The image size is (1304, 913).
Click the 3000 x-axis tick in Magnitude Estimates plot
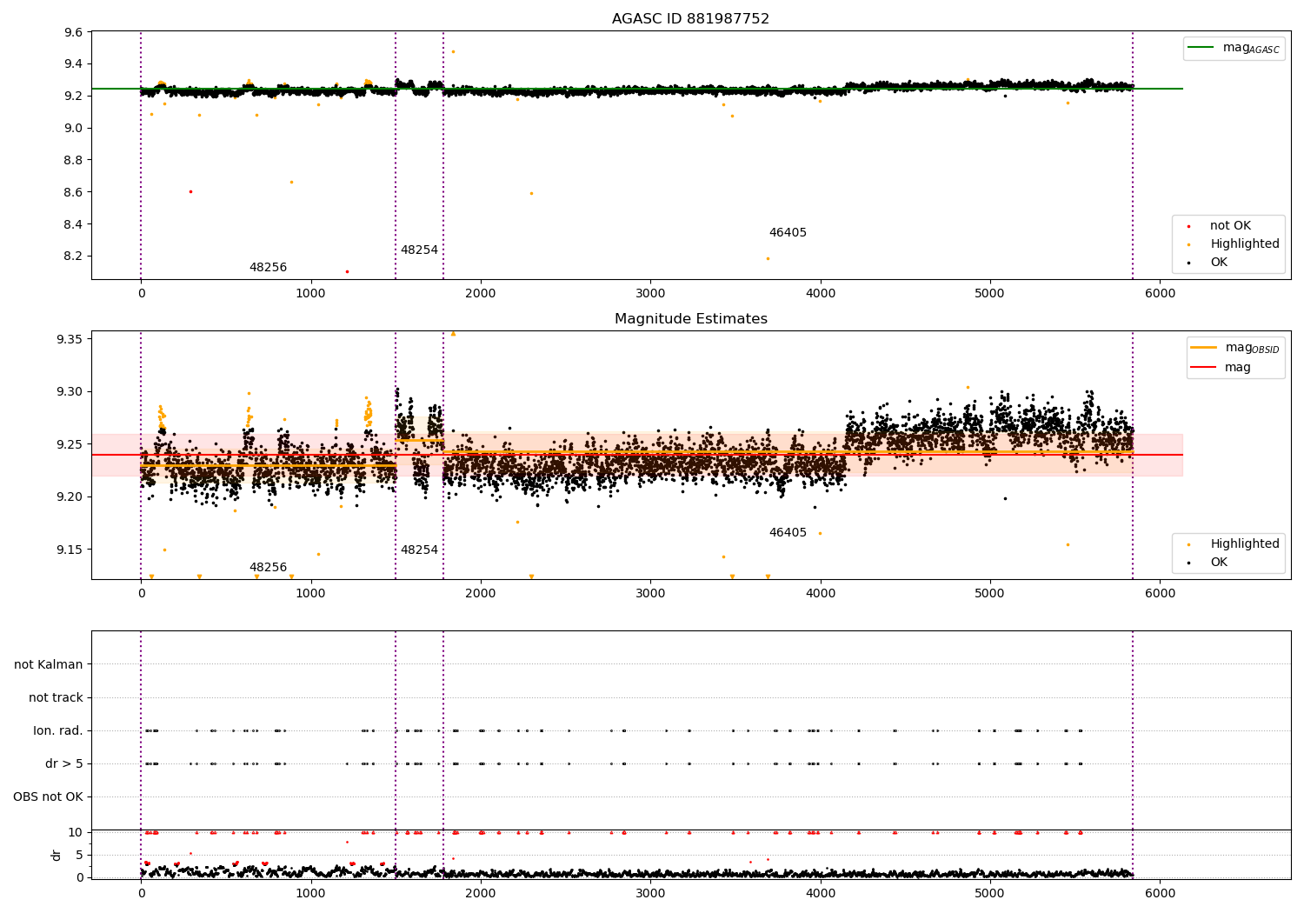[650, 593]
